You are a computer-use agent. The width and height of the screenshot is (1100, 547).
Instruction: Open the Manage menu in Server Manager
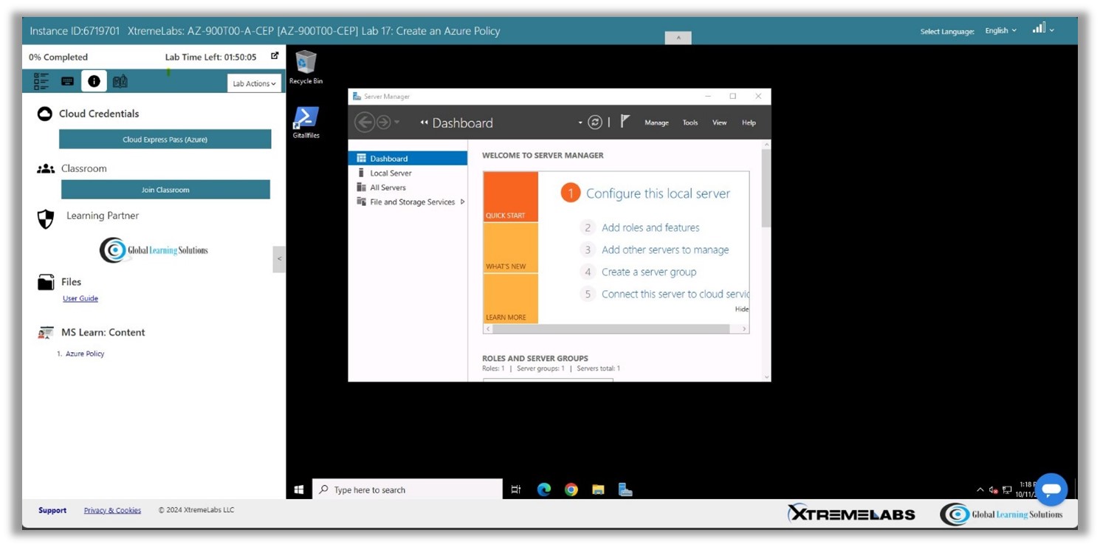point(656,123)
